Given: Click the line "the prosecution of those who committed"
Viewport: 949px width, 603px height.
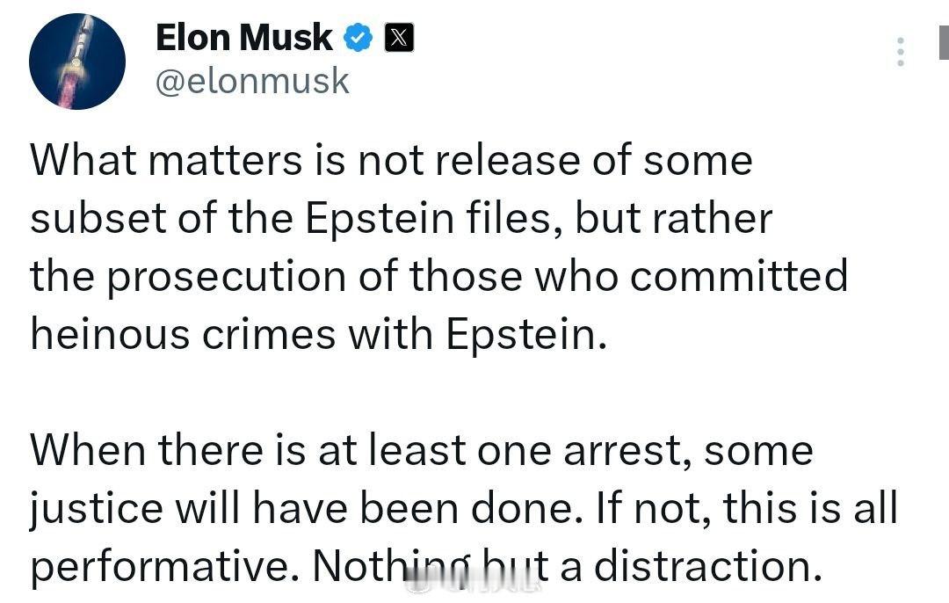Looking at the screenshot, I should (x=438, y=276).
